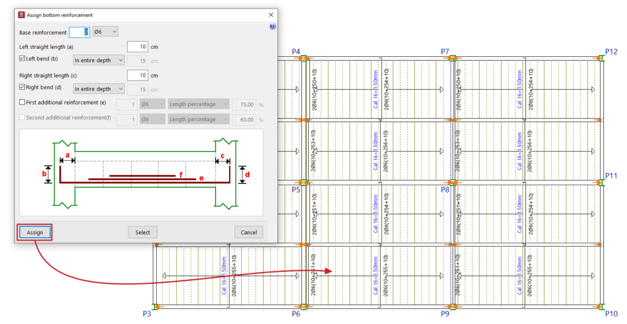Click the red letter 'e' in the diagram

point(201,179)
